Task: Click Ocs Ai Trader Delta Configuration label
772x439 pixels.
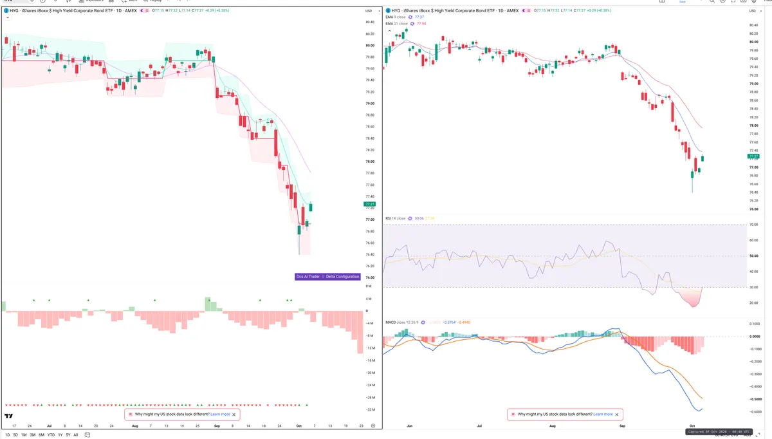Action: pyautogui.click(x=327, y=277)
